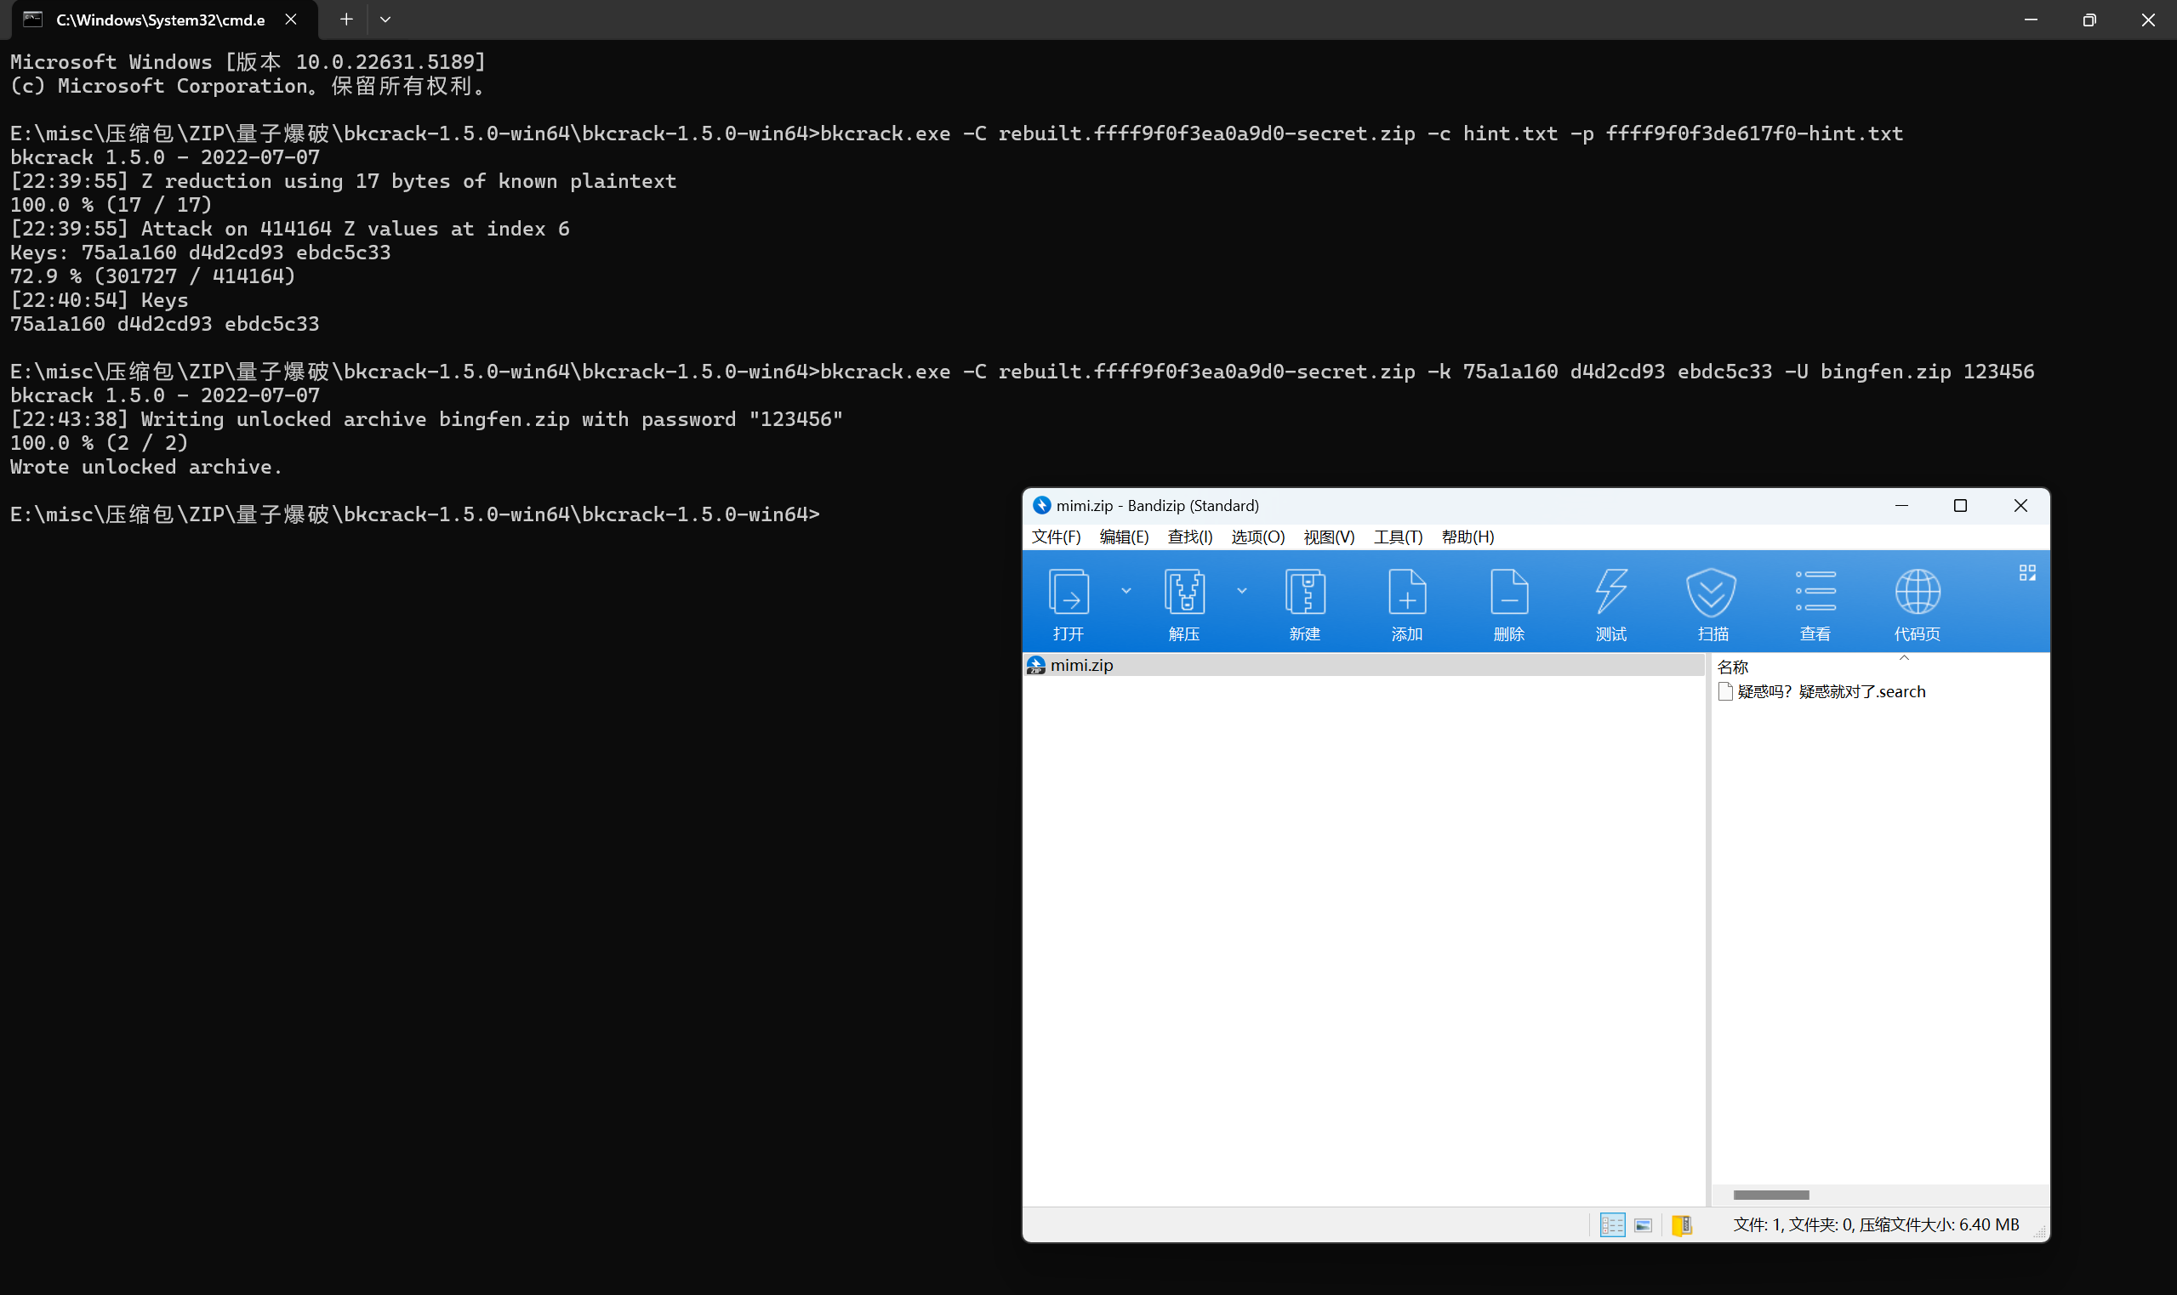2177x1295 pixels.
Task: Click the terminal line 'Wrote unlocked archive.'
Action: [x=146, y=467]
